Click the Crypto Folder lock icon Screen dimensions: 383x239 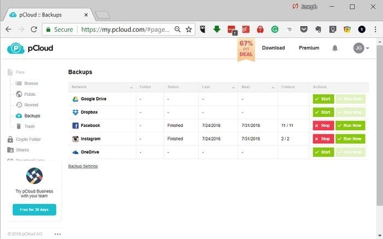click(x=10, y=139)
